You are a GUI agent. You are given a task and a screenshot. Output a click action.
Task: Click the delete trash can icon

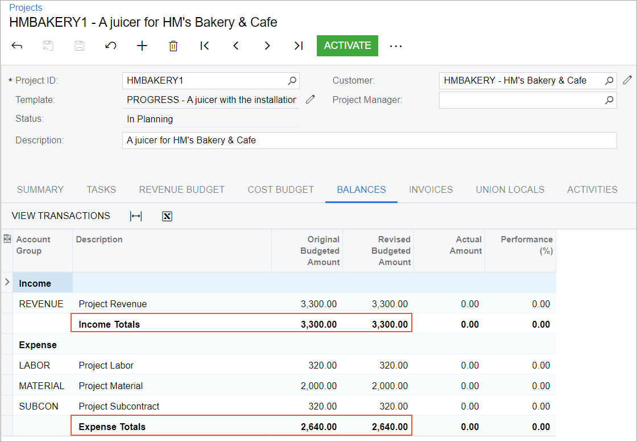click(173, 46)
